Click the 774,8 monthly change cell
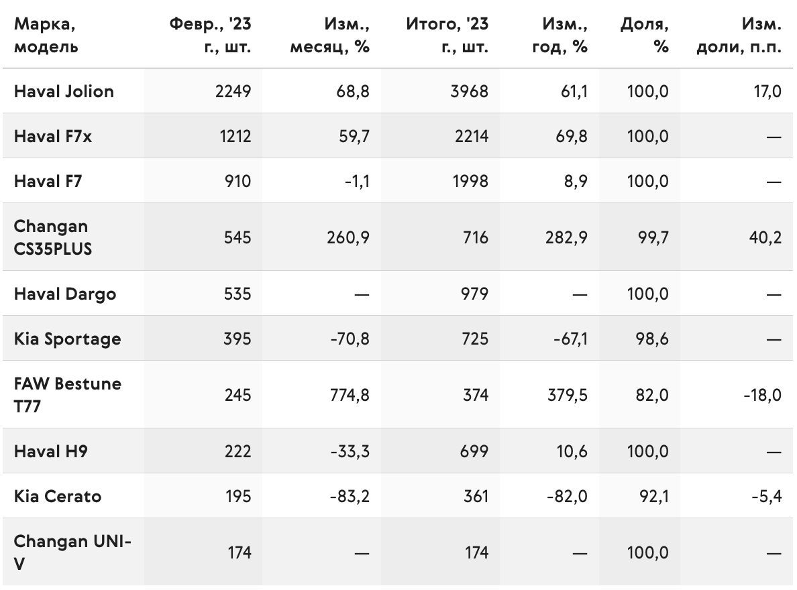The height and width of the screenshot is (590, 797). (350, 395)
